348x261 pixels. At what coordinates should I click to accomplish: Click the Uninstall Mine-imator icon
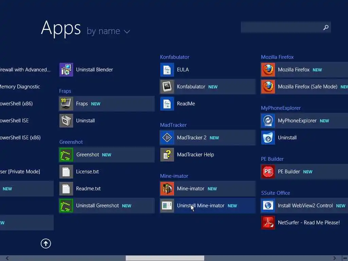point(167,206)
